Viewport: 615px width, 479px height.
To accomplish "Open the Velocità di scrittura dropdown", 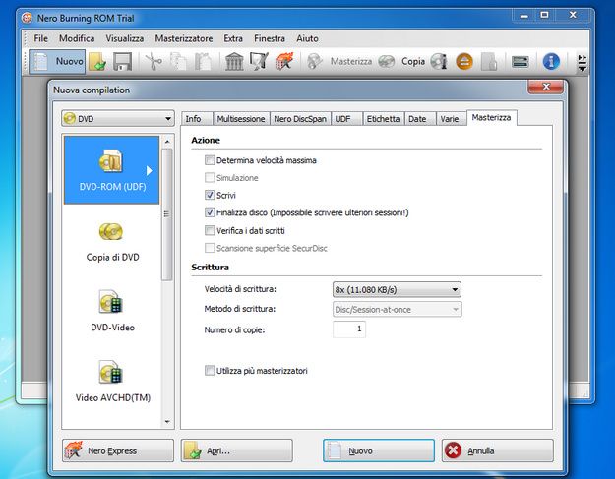I will coord(397,290).
